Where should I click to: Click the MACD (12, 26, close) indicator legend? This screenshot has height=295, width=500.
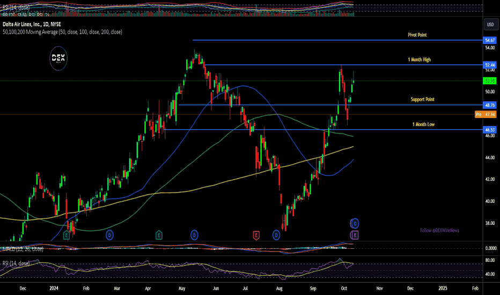coord(23,249)
